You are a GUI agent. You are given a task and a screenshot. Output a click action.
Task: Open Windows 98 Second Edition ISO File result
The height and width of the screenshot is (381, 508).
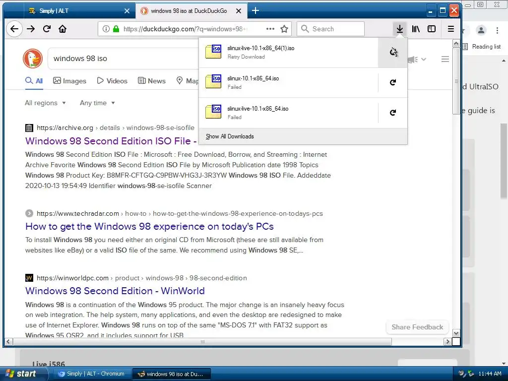coord(111,141)
